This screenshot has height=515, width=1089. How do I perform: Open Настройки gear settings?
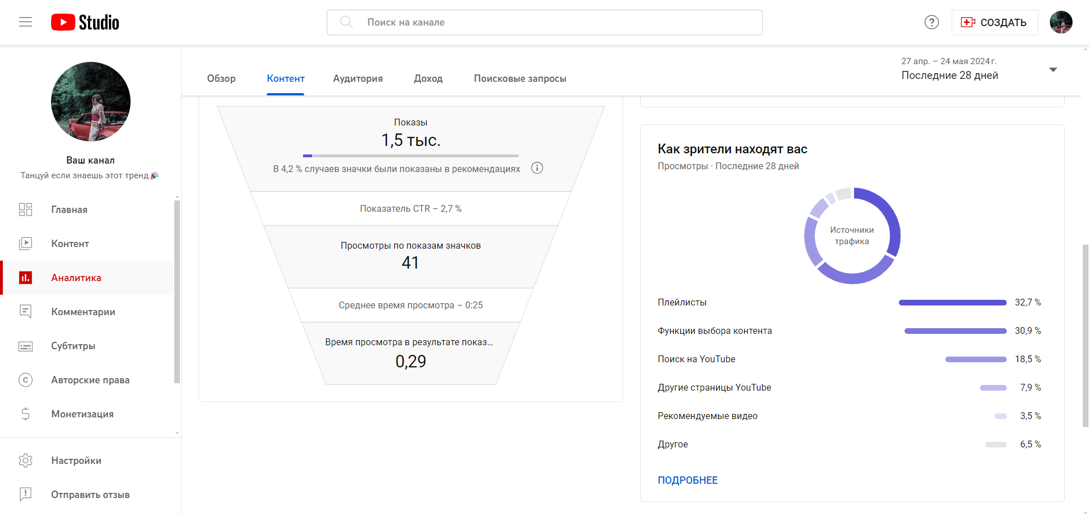tap(76, 460)
